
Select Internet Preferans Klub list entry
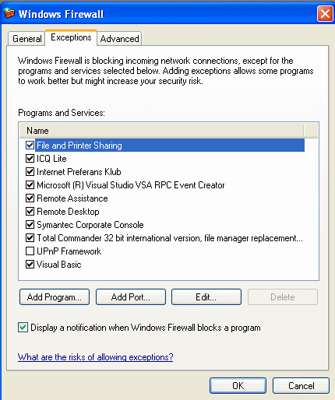click(x=79, y=172)
